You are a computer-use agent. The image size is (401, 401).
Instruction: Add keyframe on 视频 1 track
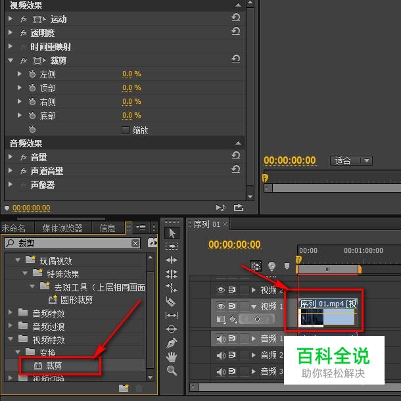[257, 319]
